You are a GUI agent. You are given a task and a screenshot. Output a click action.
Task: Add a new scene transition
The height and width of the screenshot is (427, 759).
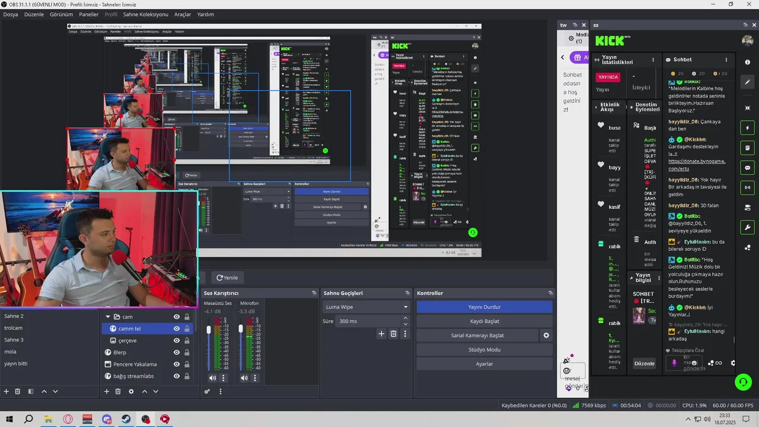(x=381, y=334)
